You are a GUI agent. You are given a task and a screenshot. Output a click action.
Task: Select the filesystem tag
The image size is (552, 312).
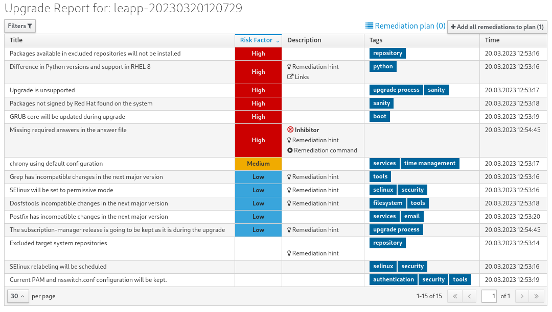coord(387,203)
